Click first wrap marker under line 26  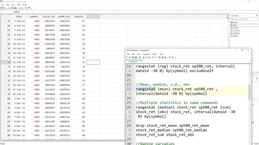[130, 112]
